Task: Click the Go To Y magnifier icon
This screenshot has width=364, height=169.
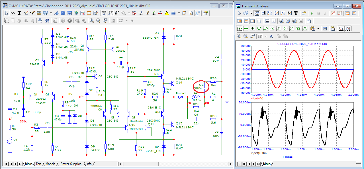Action: [288, 21]
